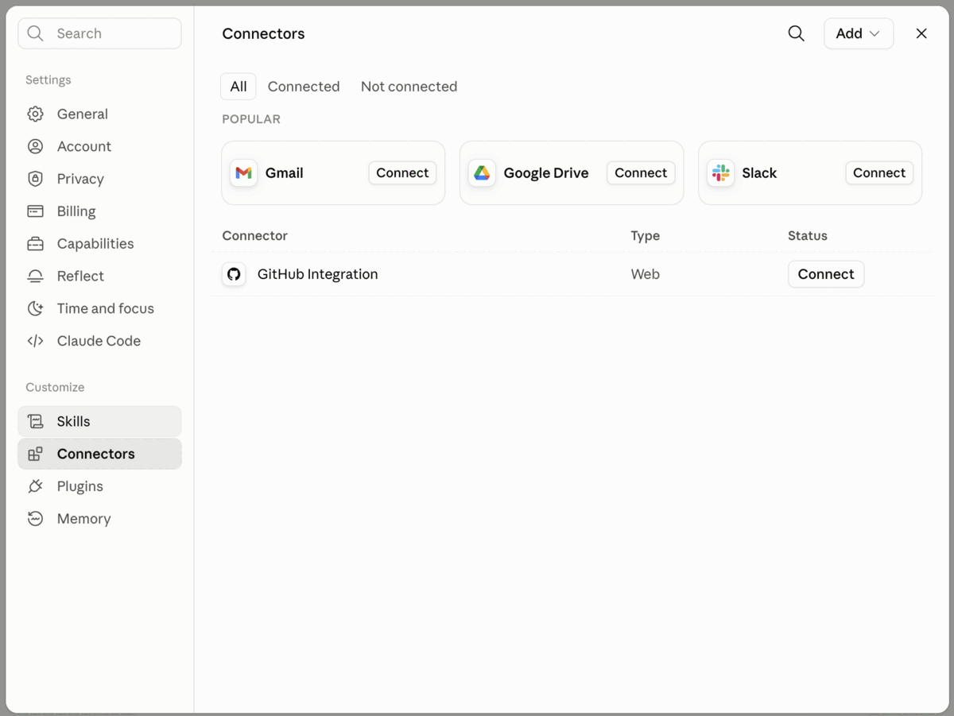Open connector search magnifier icon

[796, 33]
